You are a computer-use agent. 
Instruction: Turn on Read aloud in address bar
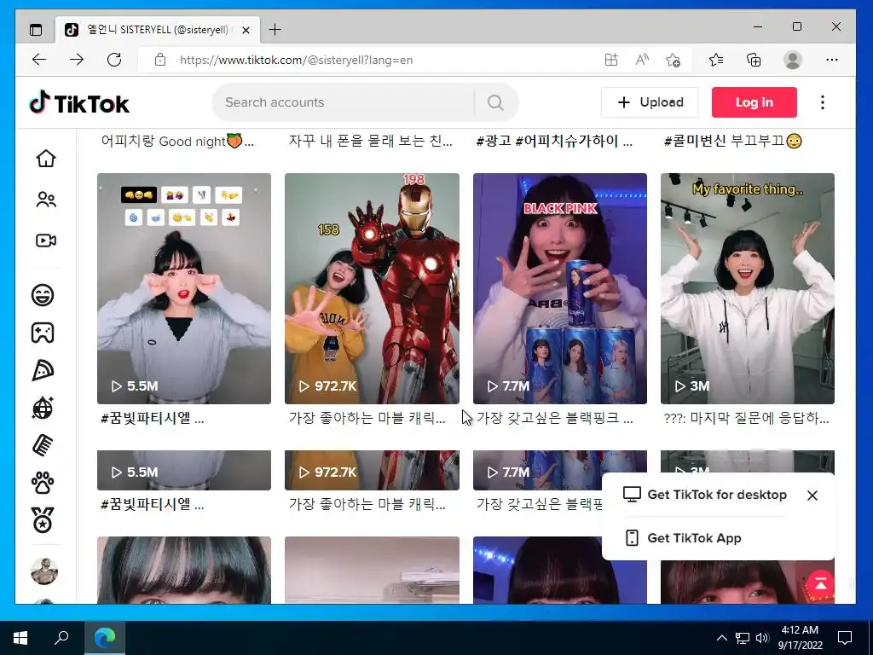[x=642, y=60]
